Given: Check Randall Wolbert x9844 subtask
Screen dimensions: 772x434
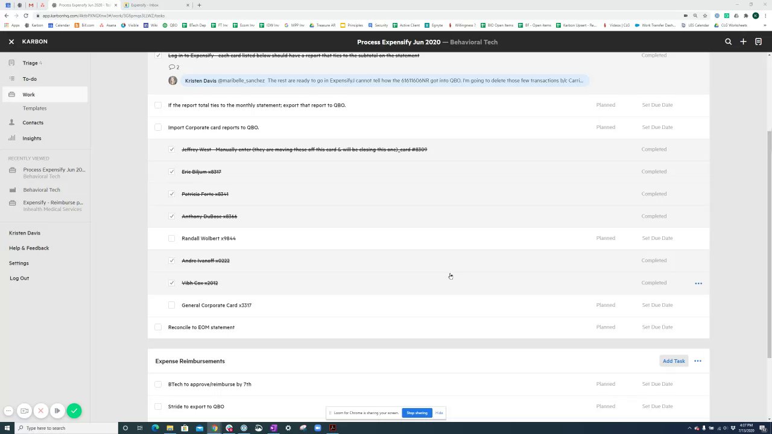Looking at the screenshot, I should point(172,238).
